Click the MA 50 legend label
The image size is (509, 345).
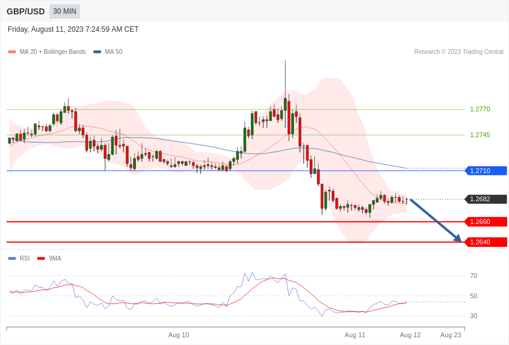tap(114, 52)
